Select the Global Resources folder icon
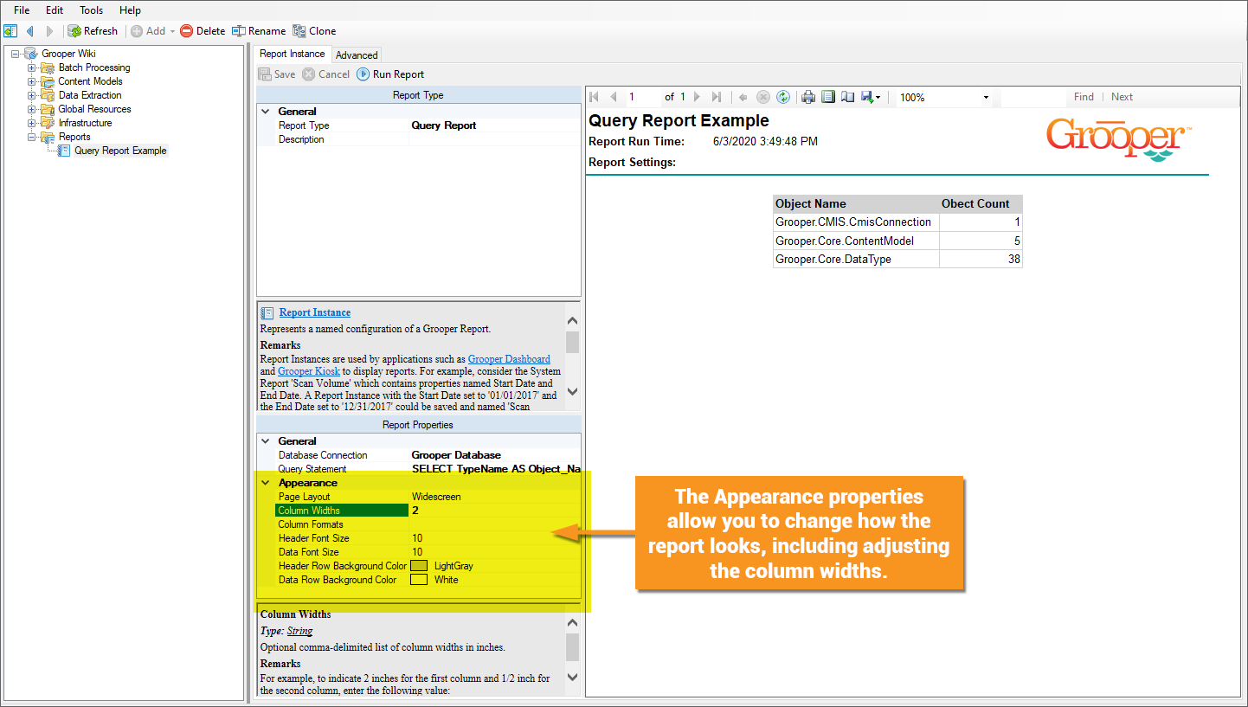This screenshot has height=707, width=1248. 47,109
